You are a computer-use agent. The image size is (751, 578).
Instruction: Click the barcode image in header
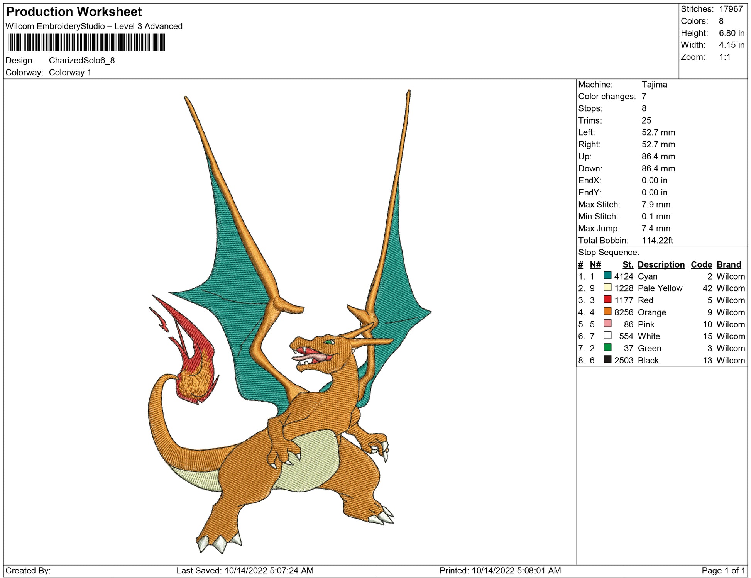click(87, 42)
